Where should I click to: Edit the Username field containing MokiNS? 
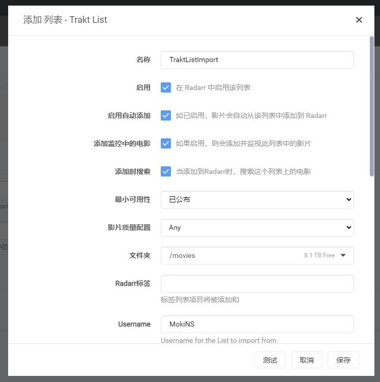pos(257,324)
